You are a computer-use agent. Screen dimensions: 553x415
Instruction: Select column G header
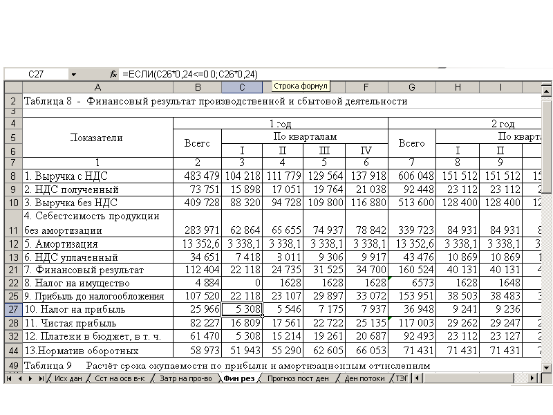tap(412, 87)
